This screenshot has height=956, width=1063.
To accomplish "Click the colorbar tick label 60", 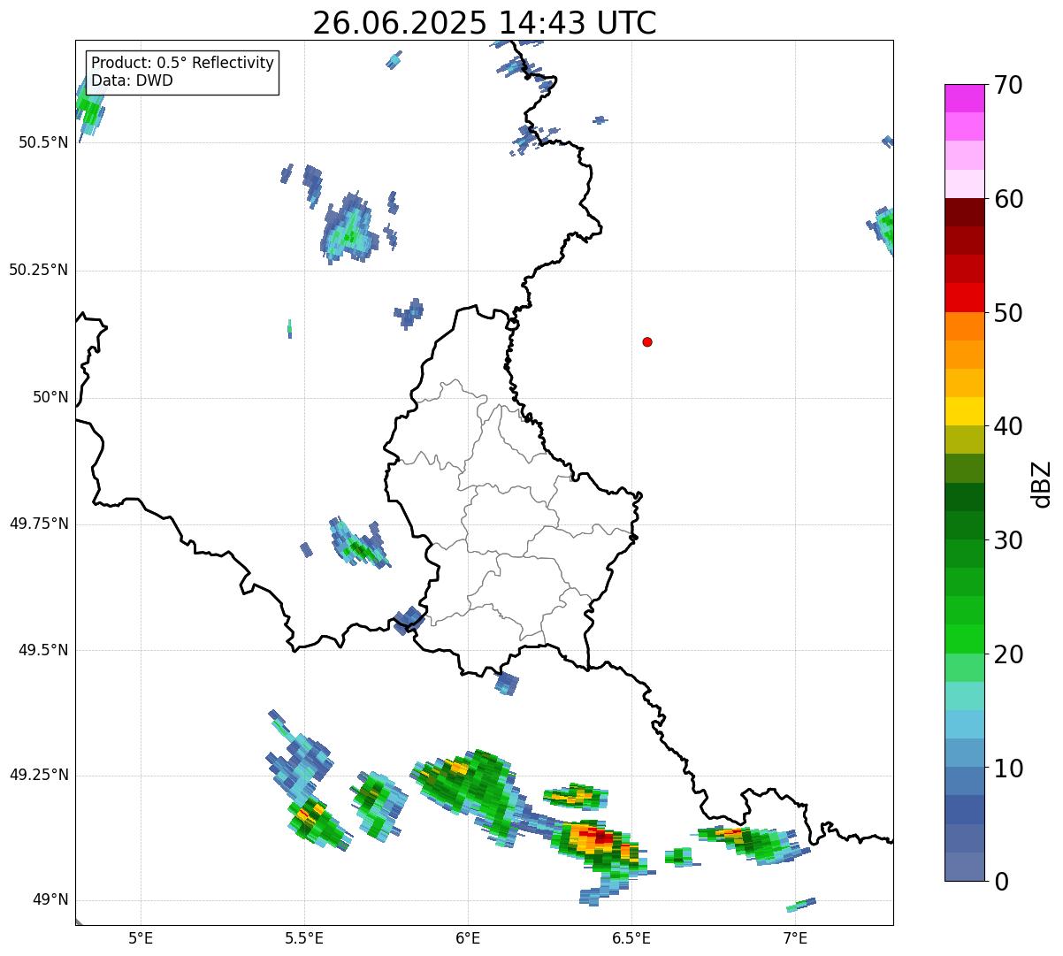I will [x=1008, y=199].
